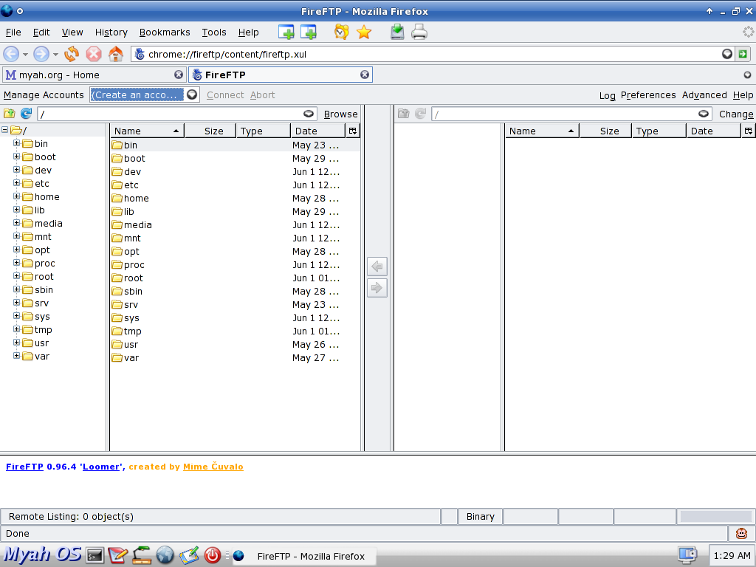Collapse the root / folder in the tree
The height and width of the screenshot is (567, 756).
pyautogui.click(x=5, y=130)
